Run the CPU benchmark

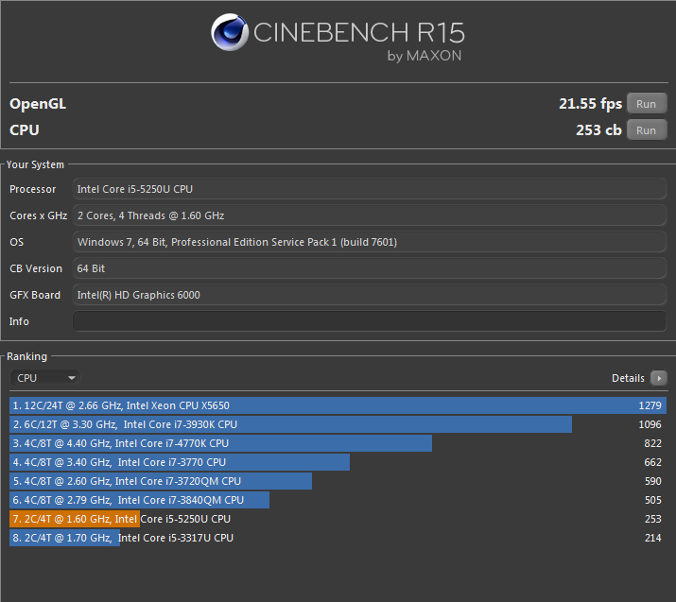pos(646,130)
